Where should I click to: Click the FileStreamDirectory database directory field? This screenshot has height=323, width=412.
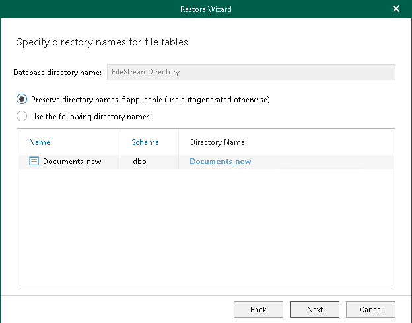251,72
